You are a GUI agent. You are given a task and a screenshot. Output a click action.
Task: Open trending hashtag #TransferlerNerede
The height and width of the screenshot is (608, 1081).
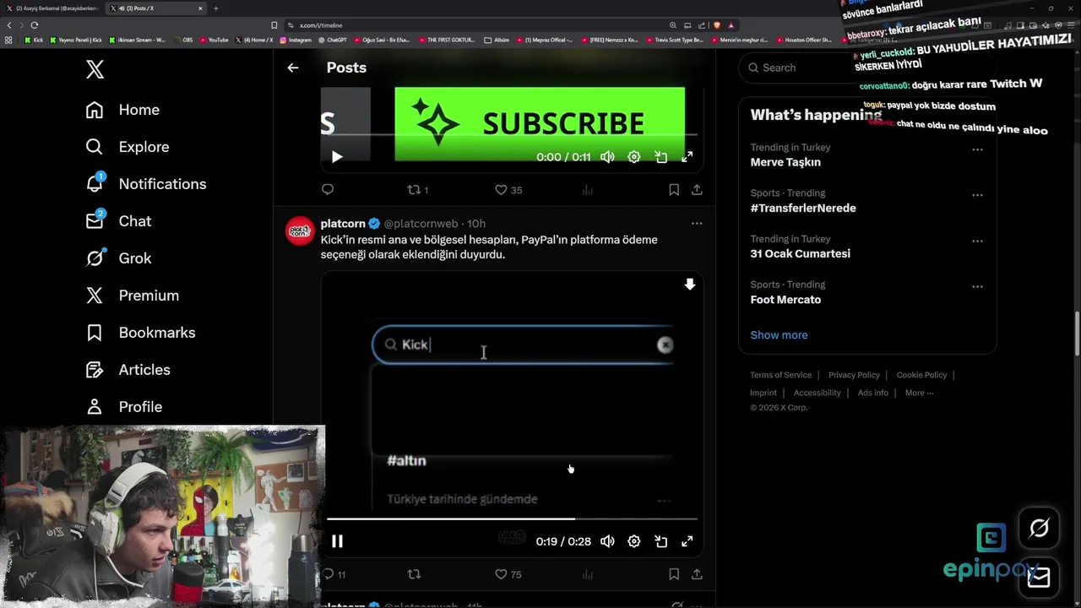click(803, 208)
